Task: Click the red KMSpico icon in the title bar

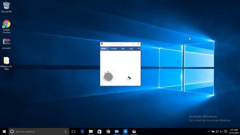Action: [x=102, y=44]
